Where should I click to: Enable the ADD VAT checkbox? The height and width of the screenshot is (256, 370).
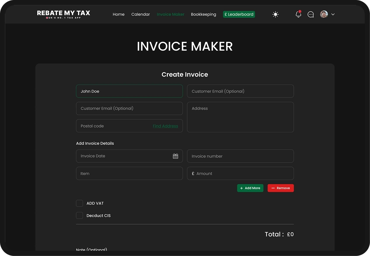point(79,203)
